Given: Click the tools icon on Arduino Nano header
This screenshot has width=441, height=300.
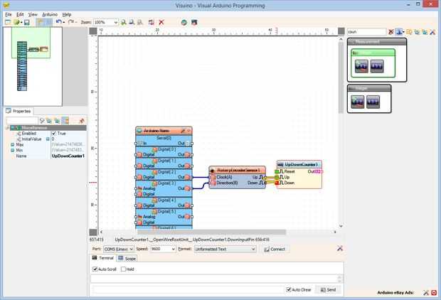Looking at the screenshot, I should [183, 131].
